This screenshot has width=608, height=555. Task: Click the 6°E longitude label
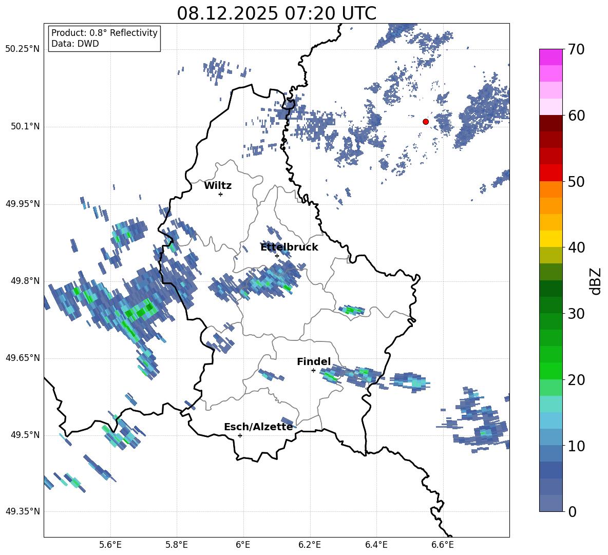[243, 545]
